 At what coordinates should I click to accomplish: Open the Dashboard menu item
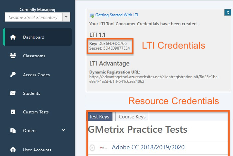click(x=37, y=37)
